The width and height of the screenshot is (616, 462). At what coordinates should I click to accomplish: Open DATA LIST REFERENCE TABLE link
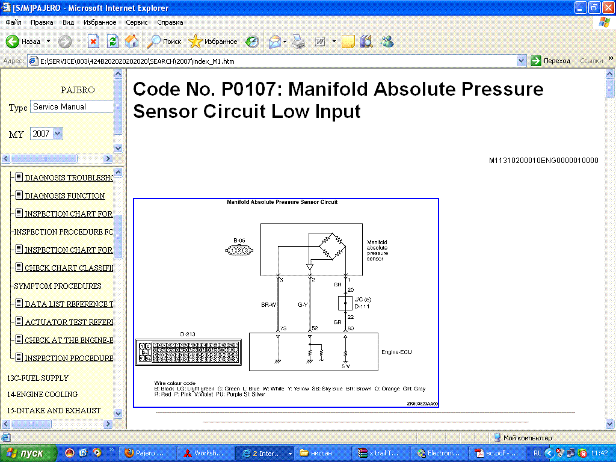(69, 304)
